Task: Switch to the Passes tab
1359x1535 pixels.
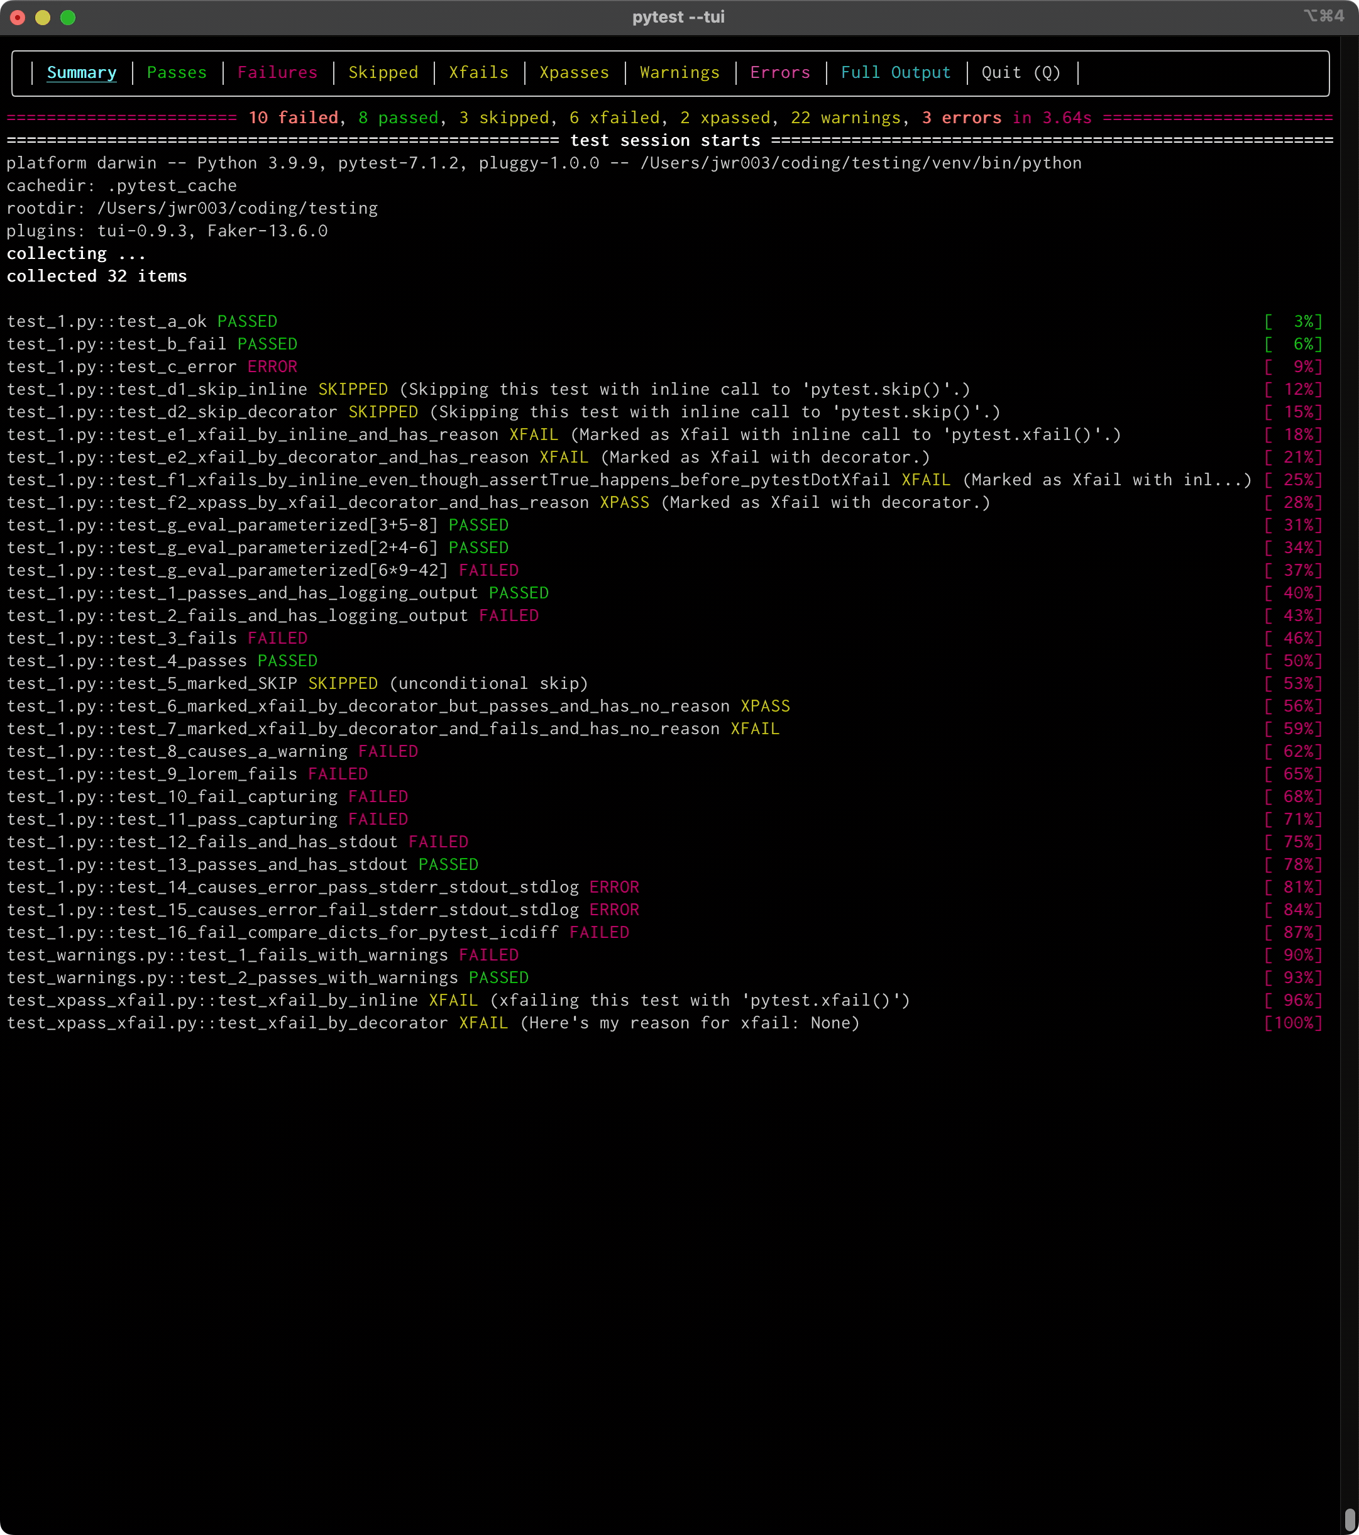Action: [177, 73]
